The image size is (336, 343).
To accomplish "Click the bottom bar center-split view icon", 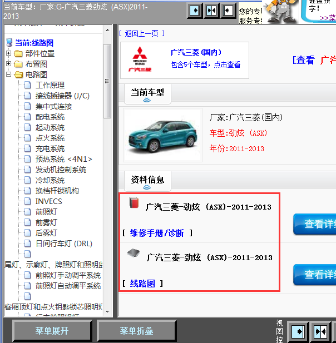I will [320, 332].
